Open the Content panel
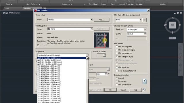The width and height of the screenshot is (184, 103). pyautogui.click(x=163, y=4)
